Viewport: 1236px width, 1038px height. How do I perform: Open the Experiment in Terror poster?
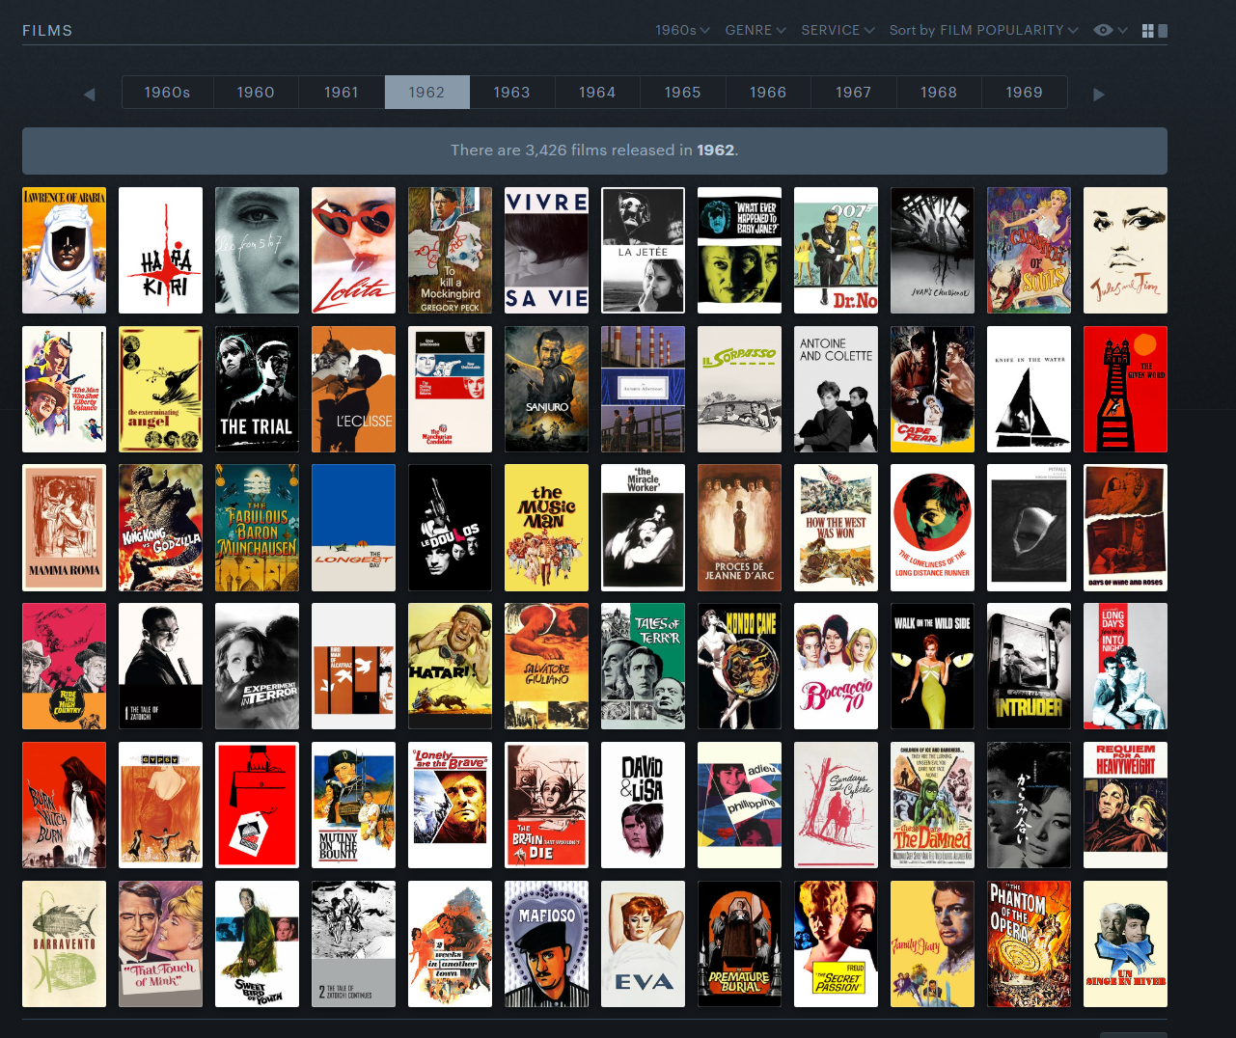point(258,667)
